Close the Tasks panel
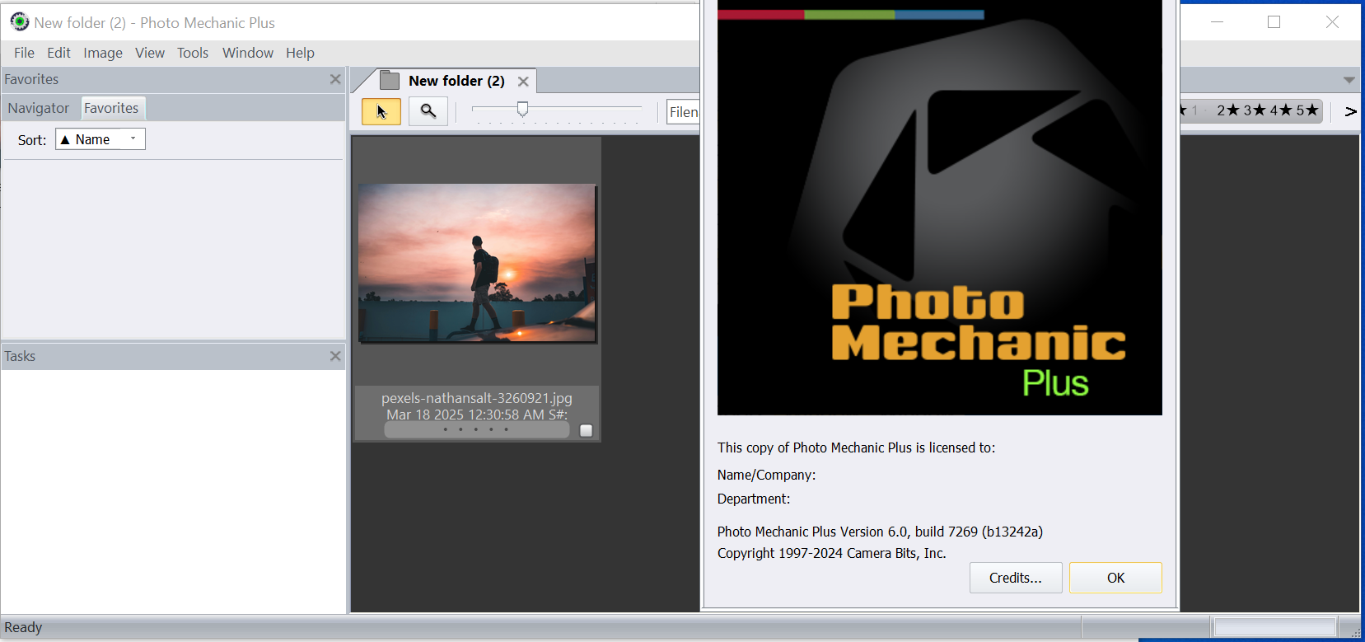 [335, 356]
